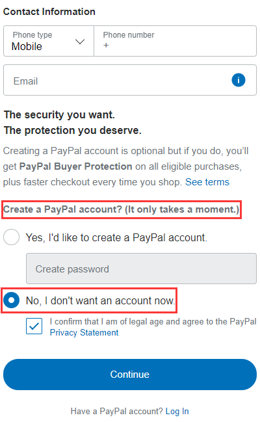Click the Contact Information heading
260x422 pixels.
point(49,12)
